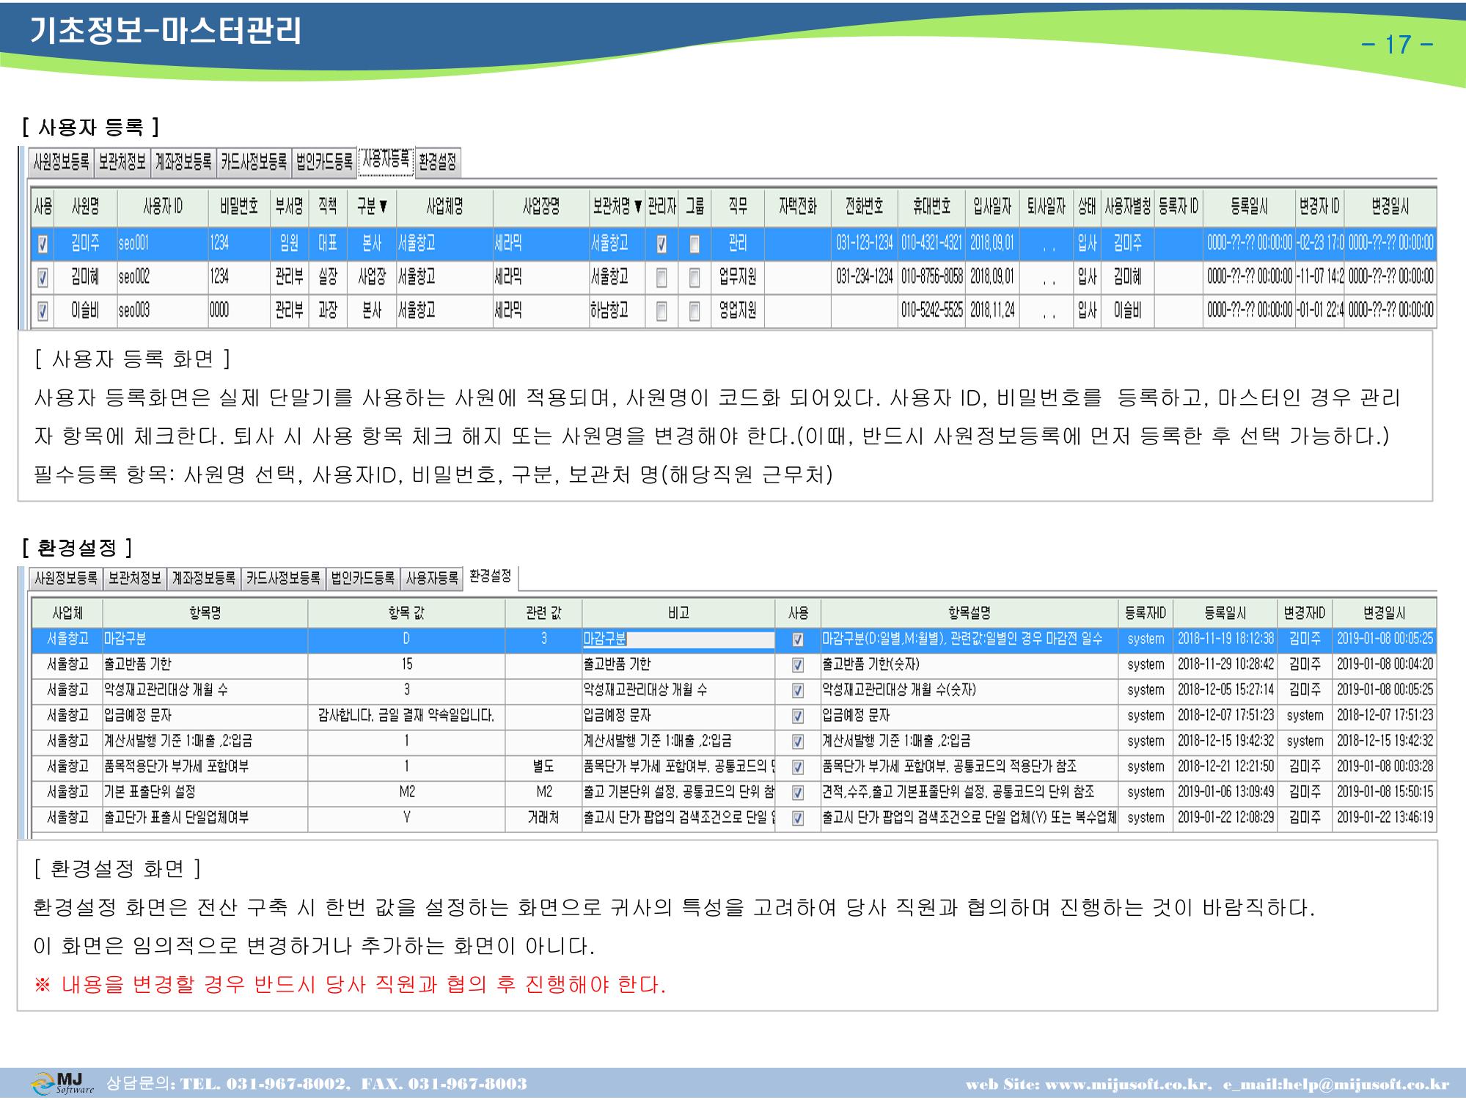The image size is (1466, 1100).
Task: Toggle 사용 checkbox for 마감구분 setting
Action: tap(798, 639)
